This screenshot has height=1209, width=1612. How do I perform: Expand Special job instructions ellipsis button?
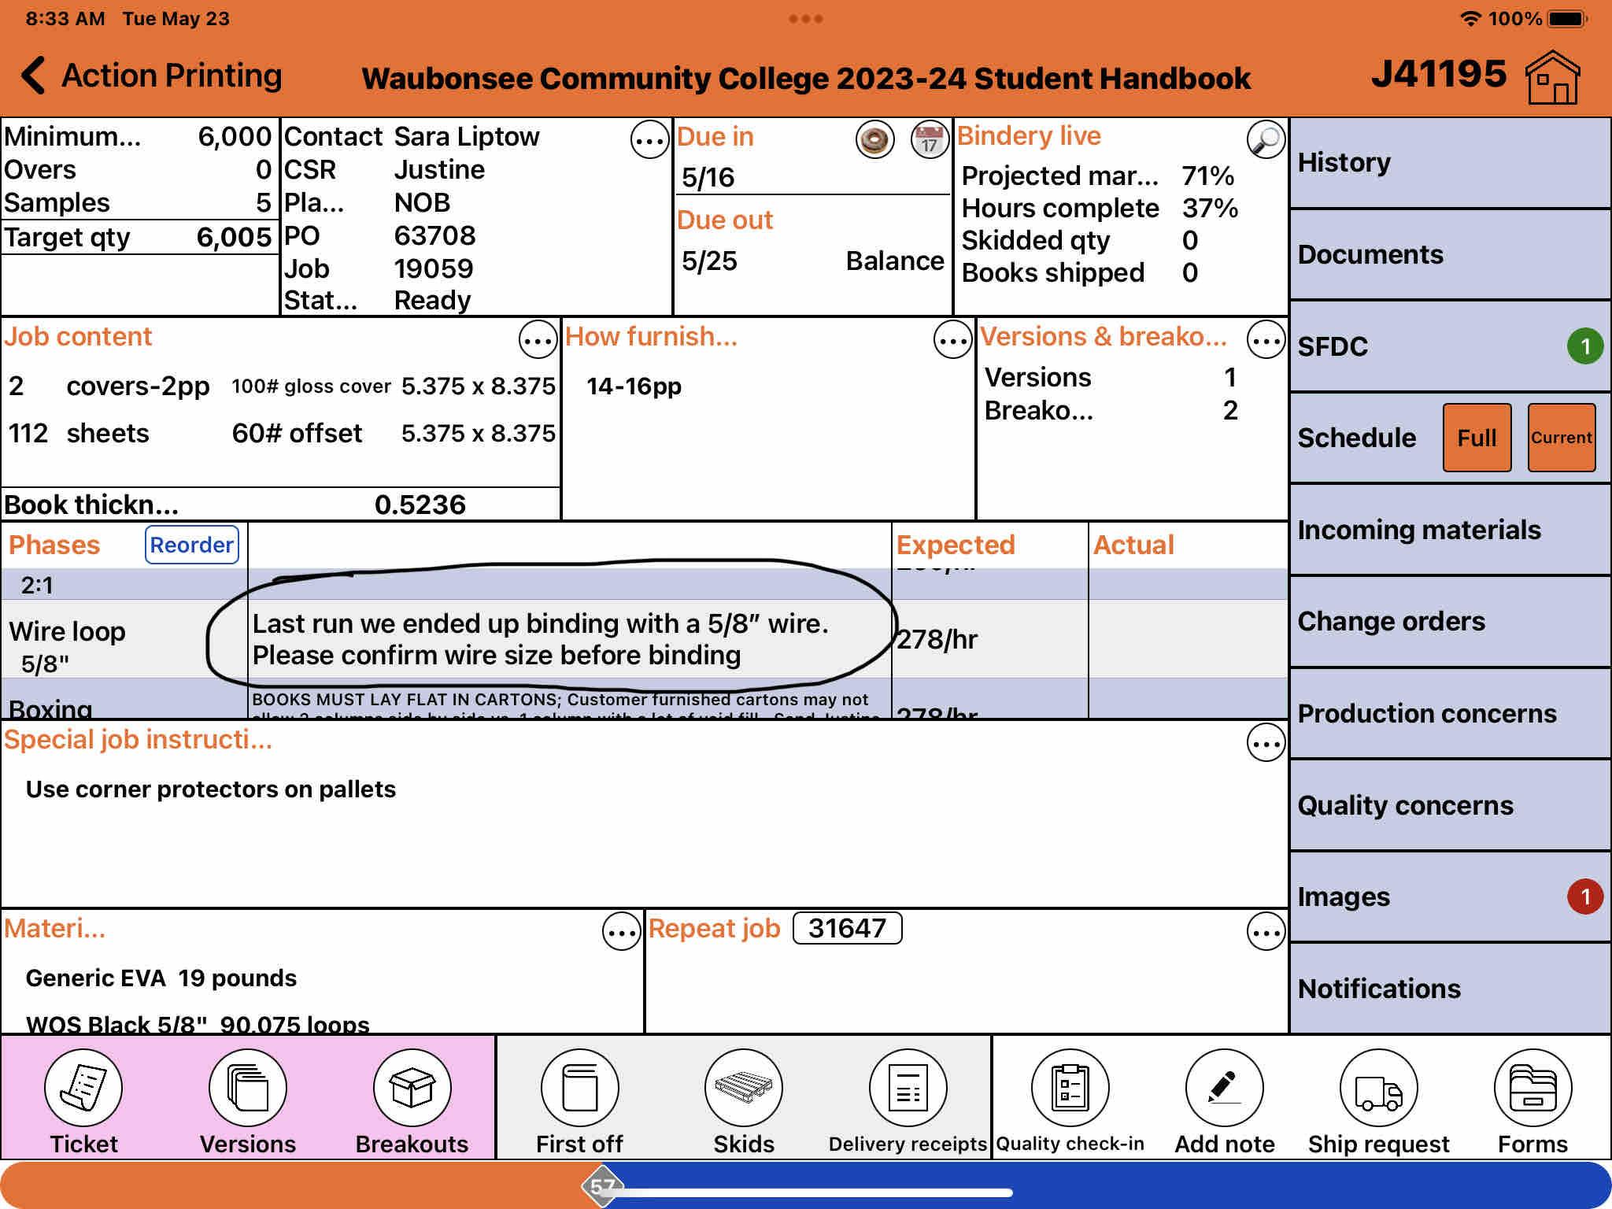click(1266, 743)
